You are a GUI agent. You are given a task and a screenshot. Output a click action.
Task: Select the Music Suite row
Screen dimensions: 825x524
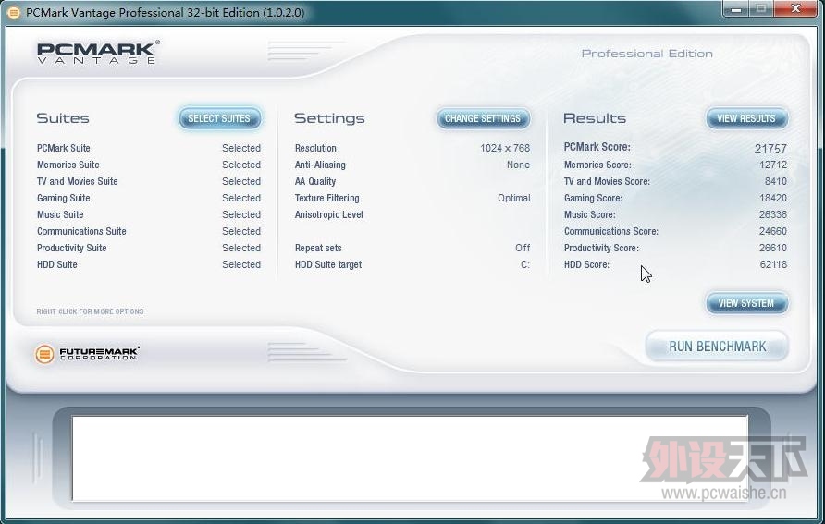point(148,214)
